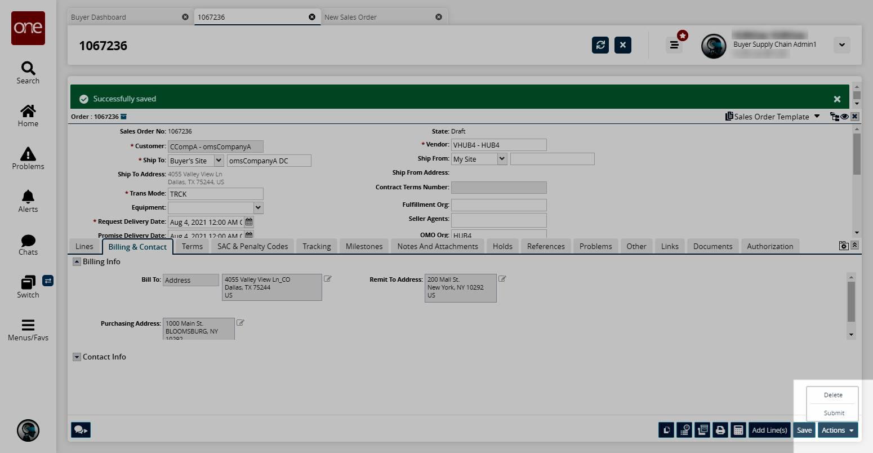Open Alerts from the left sidebar
The width and height of the screenshot is (873, 453).
[x=28, y=201]
